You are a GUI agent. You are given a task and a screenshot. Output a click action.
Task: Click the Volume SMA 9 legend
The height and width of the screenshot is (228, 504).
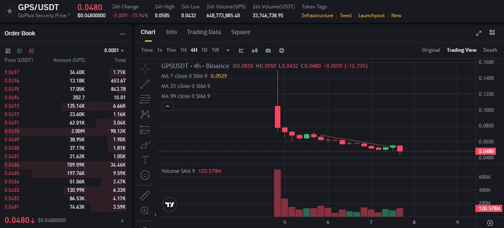click(x=191, y=171)
